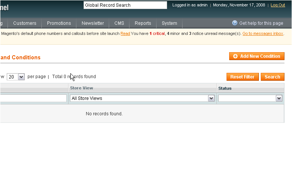The image size is (292, 169).
Task: Follow the Go to messages inbox link
Action: (263, 33)
